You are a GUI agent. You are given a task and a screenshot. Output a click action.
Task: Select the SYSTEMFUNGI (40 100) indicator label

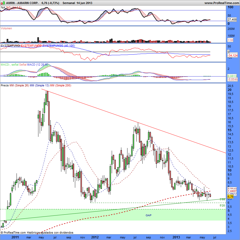[x=38, y=46]
